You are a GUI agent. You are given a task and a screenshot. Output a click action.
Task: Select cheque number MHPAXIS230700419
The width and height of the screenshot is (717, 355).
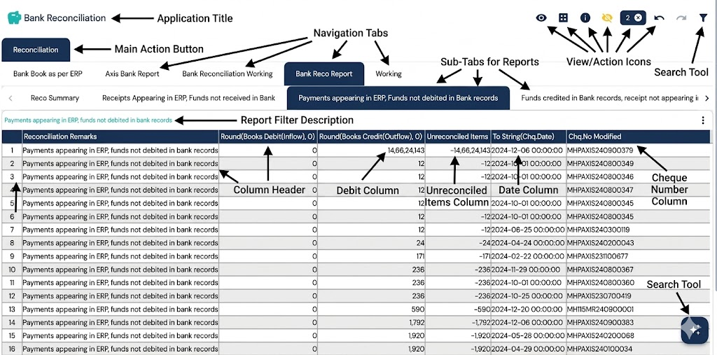click(x=599, y=296)
